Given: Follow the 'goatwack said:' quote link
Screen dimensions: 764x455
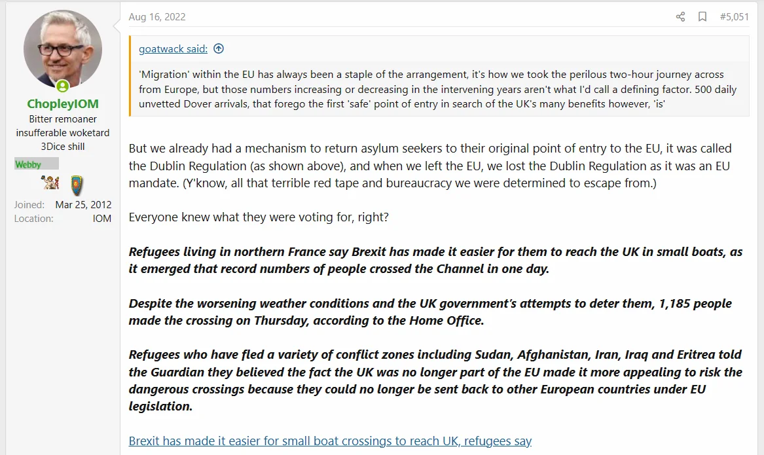Looking at the screenshot, I should coord(173,48).
